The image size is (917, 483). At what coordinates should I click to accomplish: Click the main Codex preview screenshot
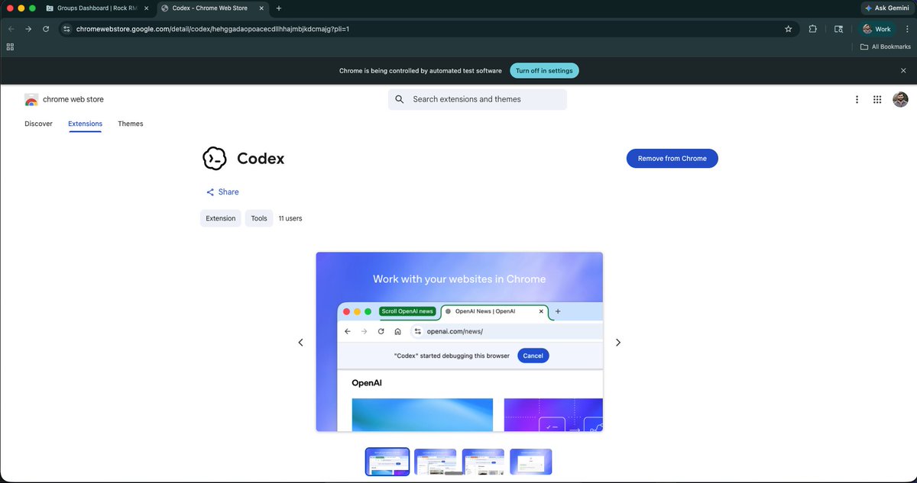point(459,342)
